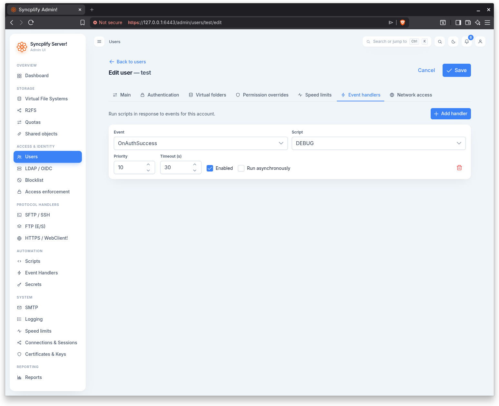Open SFTP / SSH protocol settings
Screen dimensions: 499x406
(x=48, y=215)
